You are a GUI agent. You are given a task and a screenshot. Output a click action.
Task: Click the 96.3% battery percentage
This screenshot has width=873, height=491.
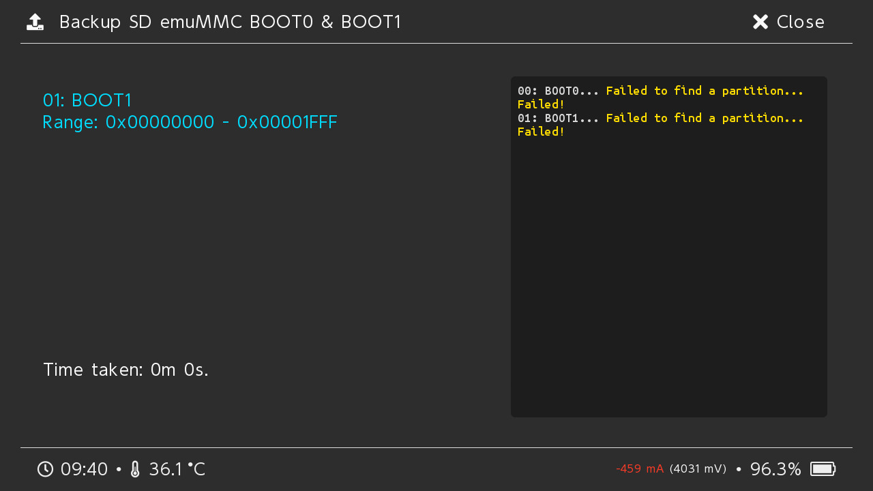coord(775,468)
